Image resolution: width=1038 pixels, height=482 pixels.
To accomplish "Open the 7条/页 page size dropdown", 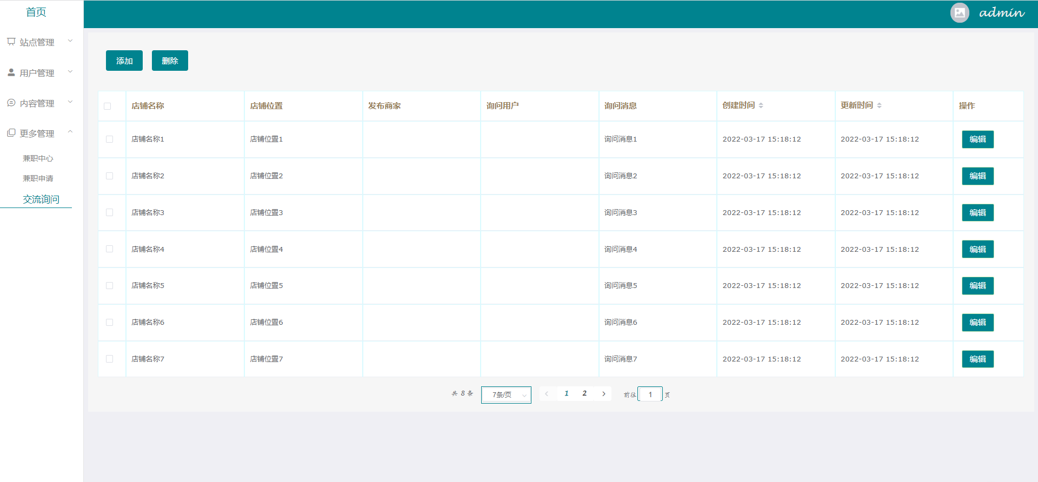I will click(506, 395).
